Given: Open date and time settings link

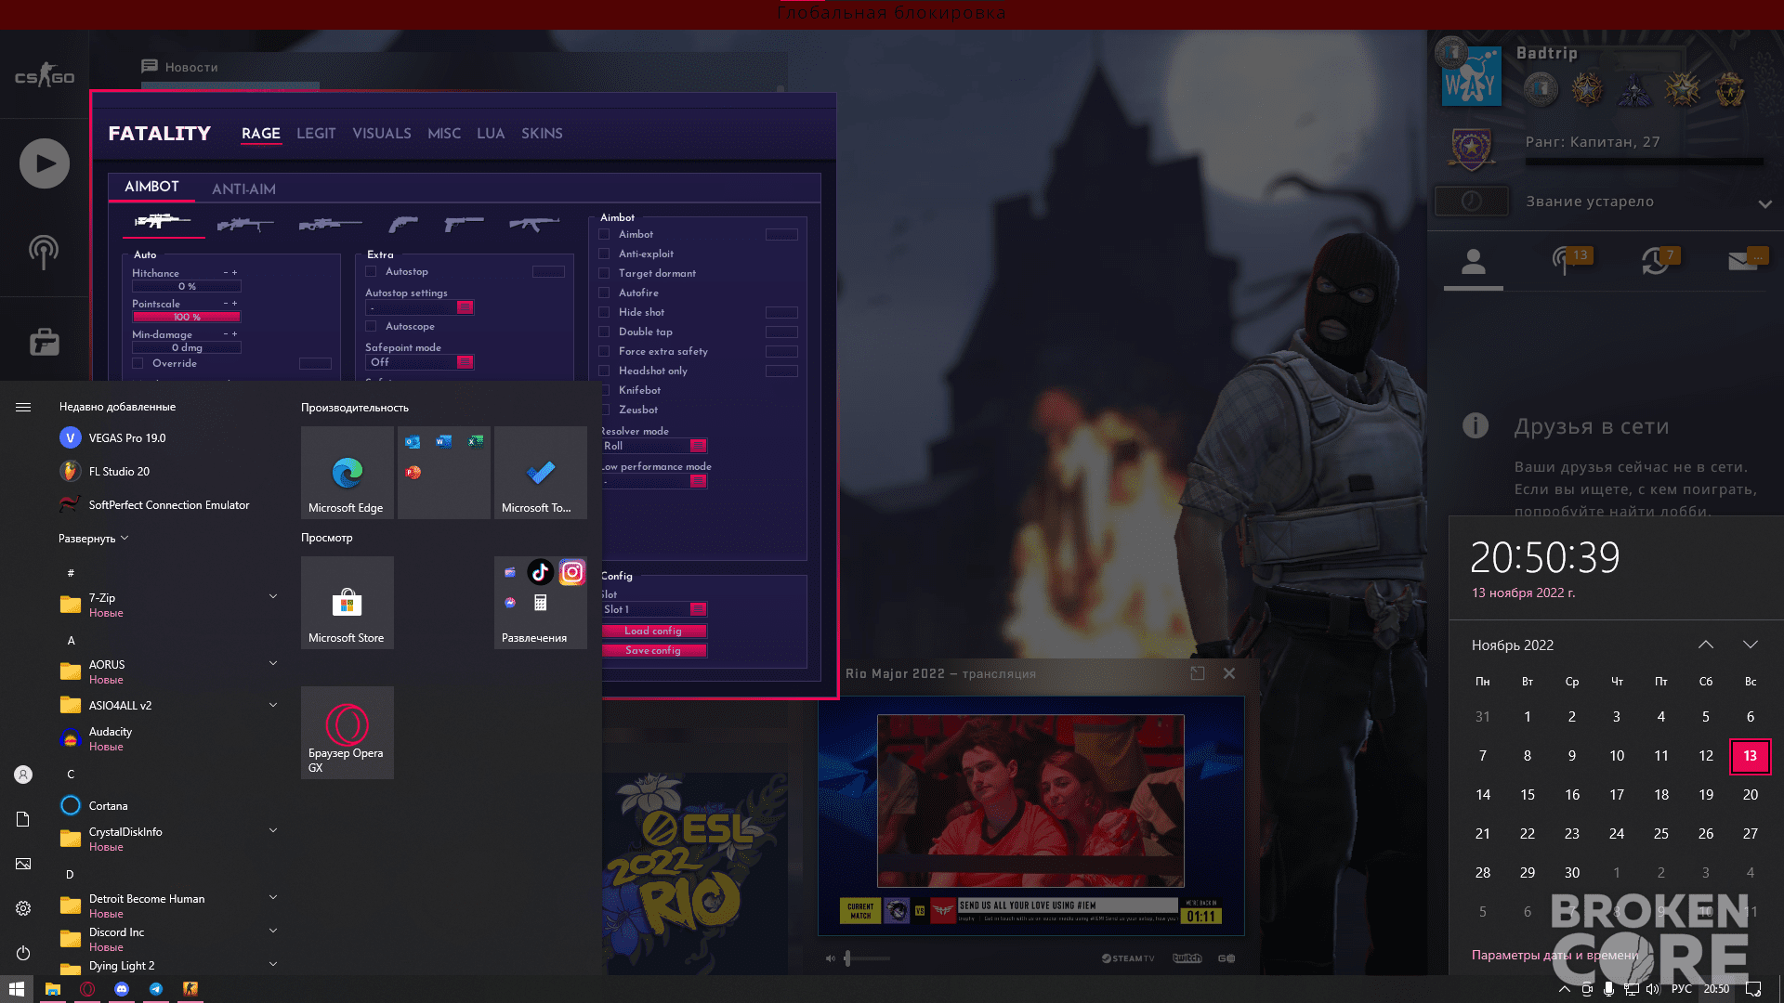Looking at the screenshot, I should (1554, 955).
